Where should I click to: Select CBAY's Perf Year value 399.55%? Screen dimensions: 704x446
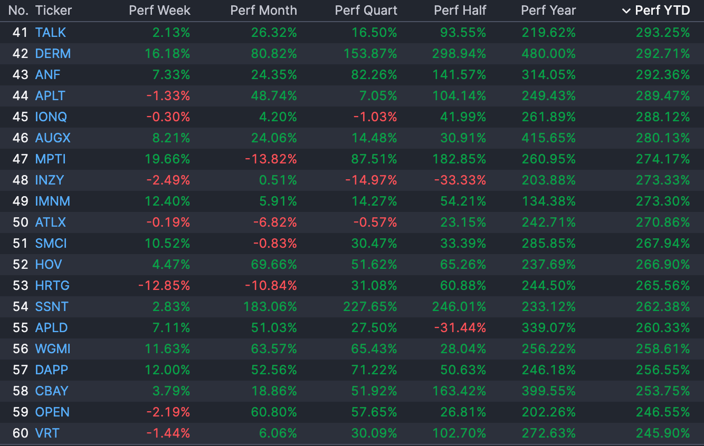coord(549,391)
